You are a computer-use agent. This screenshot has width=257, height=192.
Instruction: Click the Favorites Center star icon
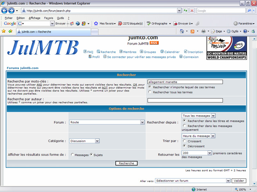pyautogui.click(x=4, y=31)
